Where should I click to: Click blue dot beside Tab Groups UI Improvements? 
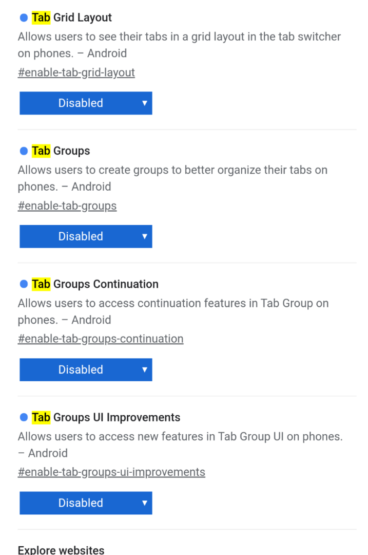pyautogui.click(x=24, y=418)
